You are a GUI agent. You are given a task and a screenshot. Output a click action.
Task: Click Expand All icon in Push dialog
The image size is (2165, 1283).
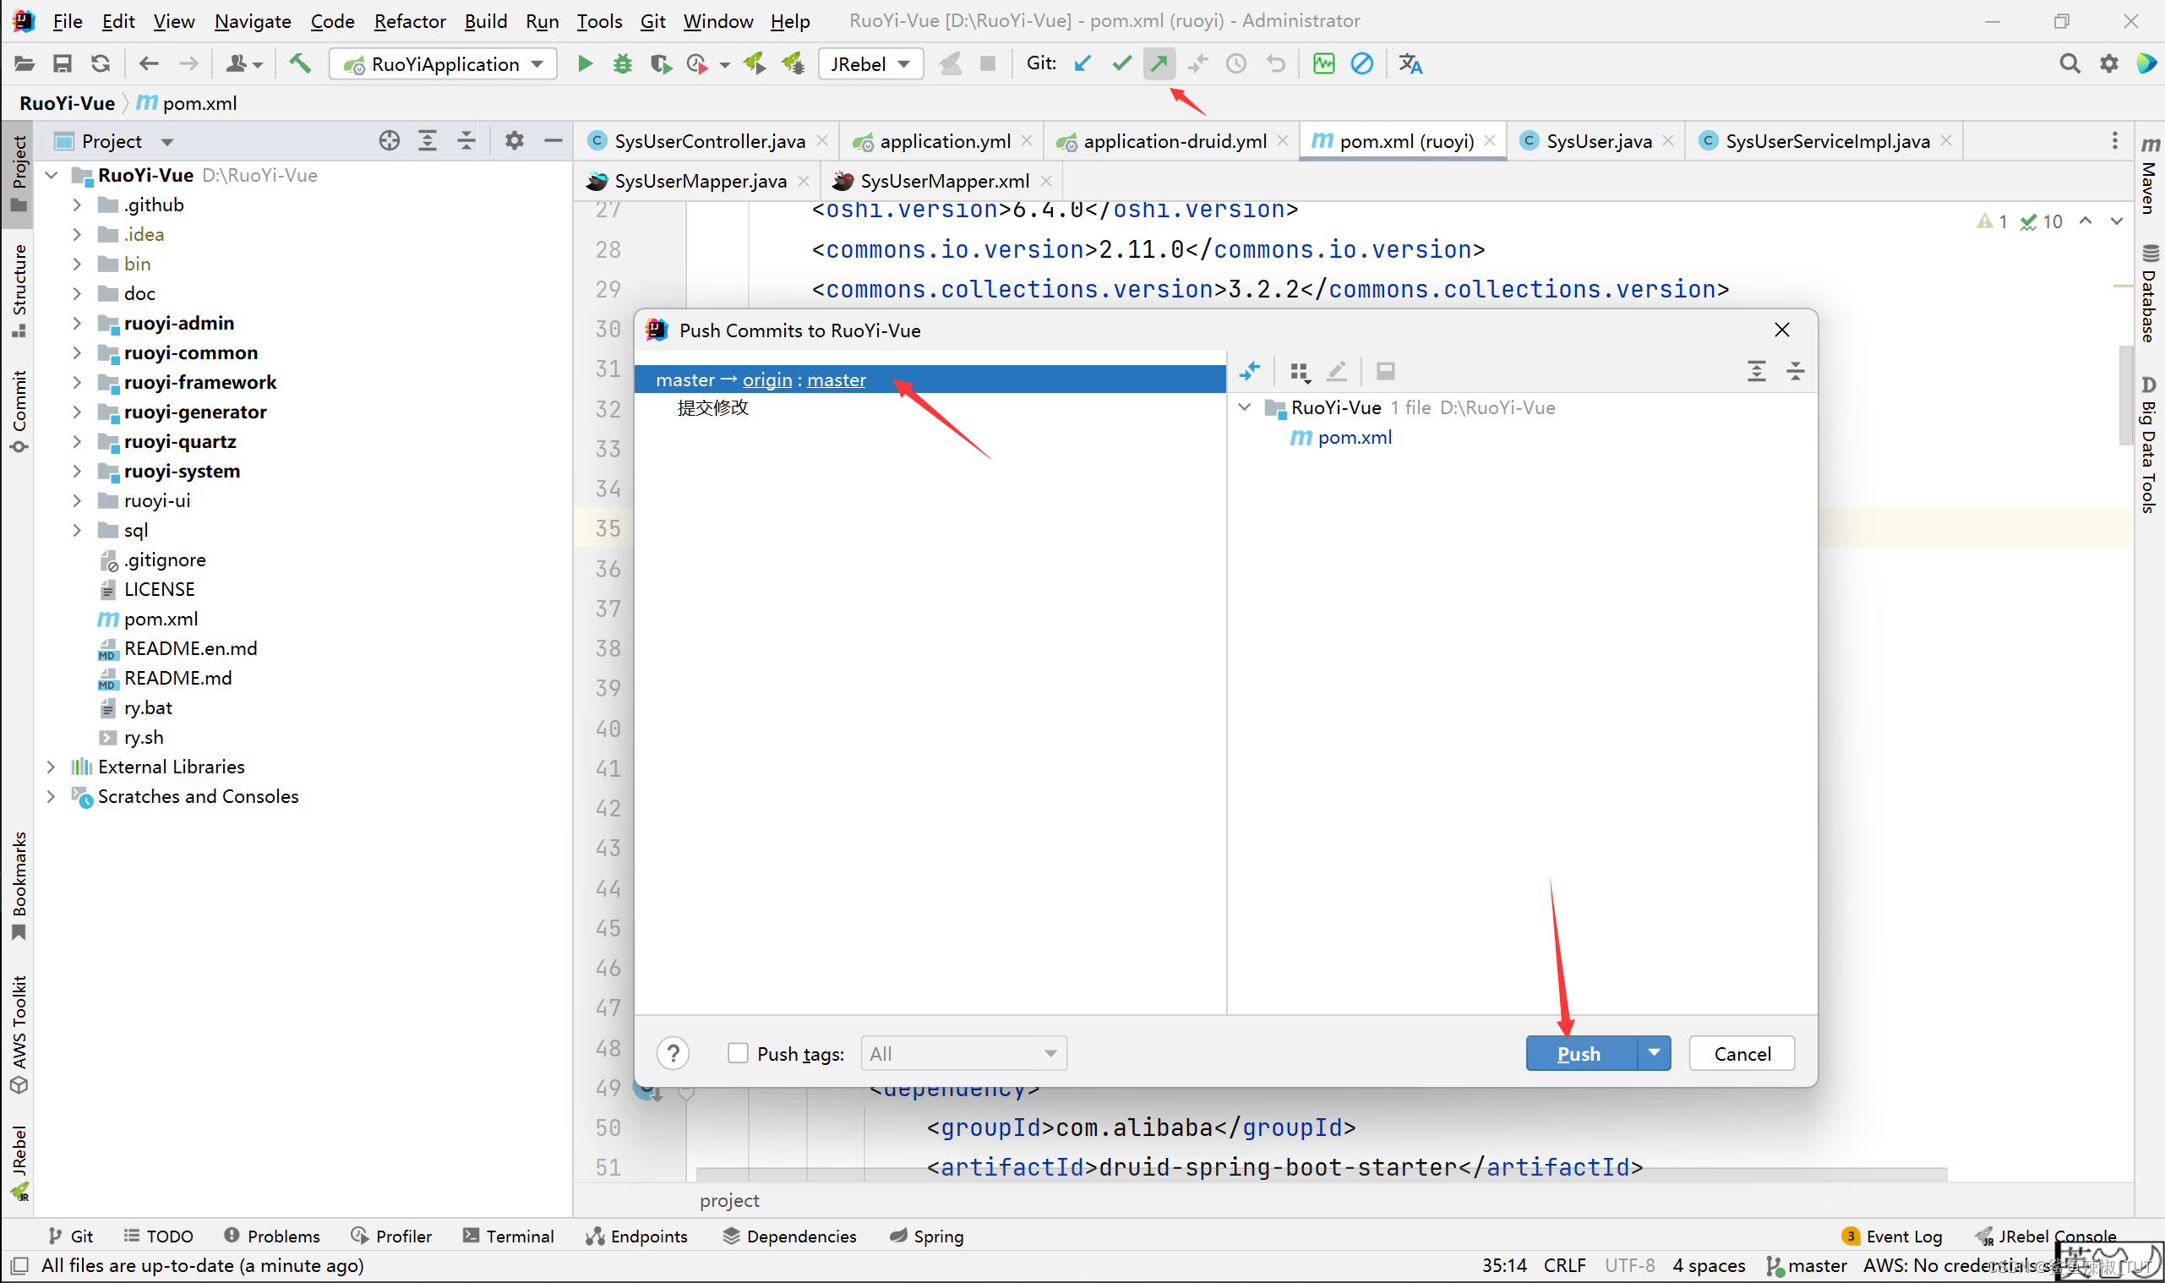click(x=1756, y=372)
